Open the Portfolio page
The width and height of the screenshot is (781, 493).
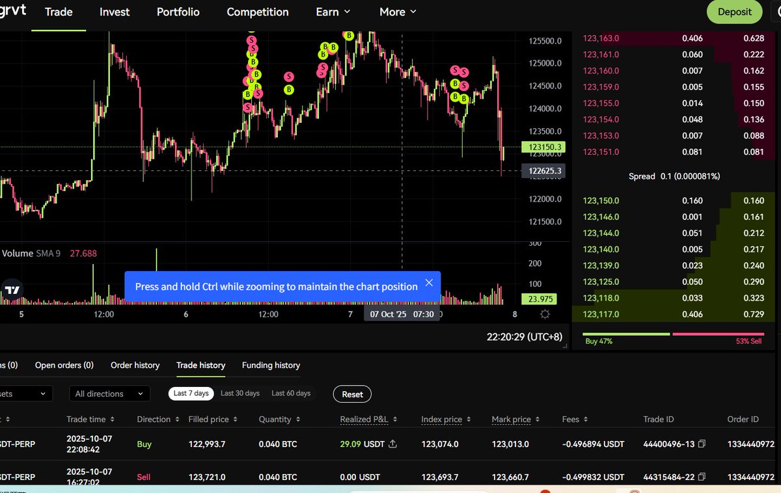pos(178,12)
